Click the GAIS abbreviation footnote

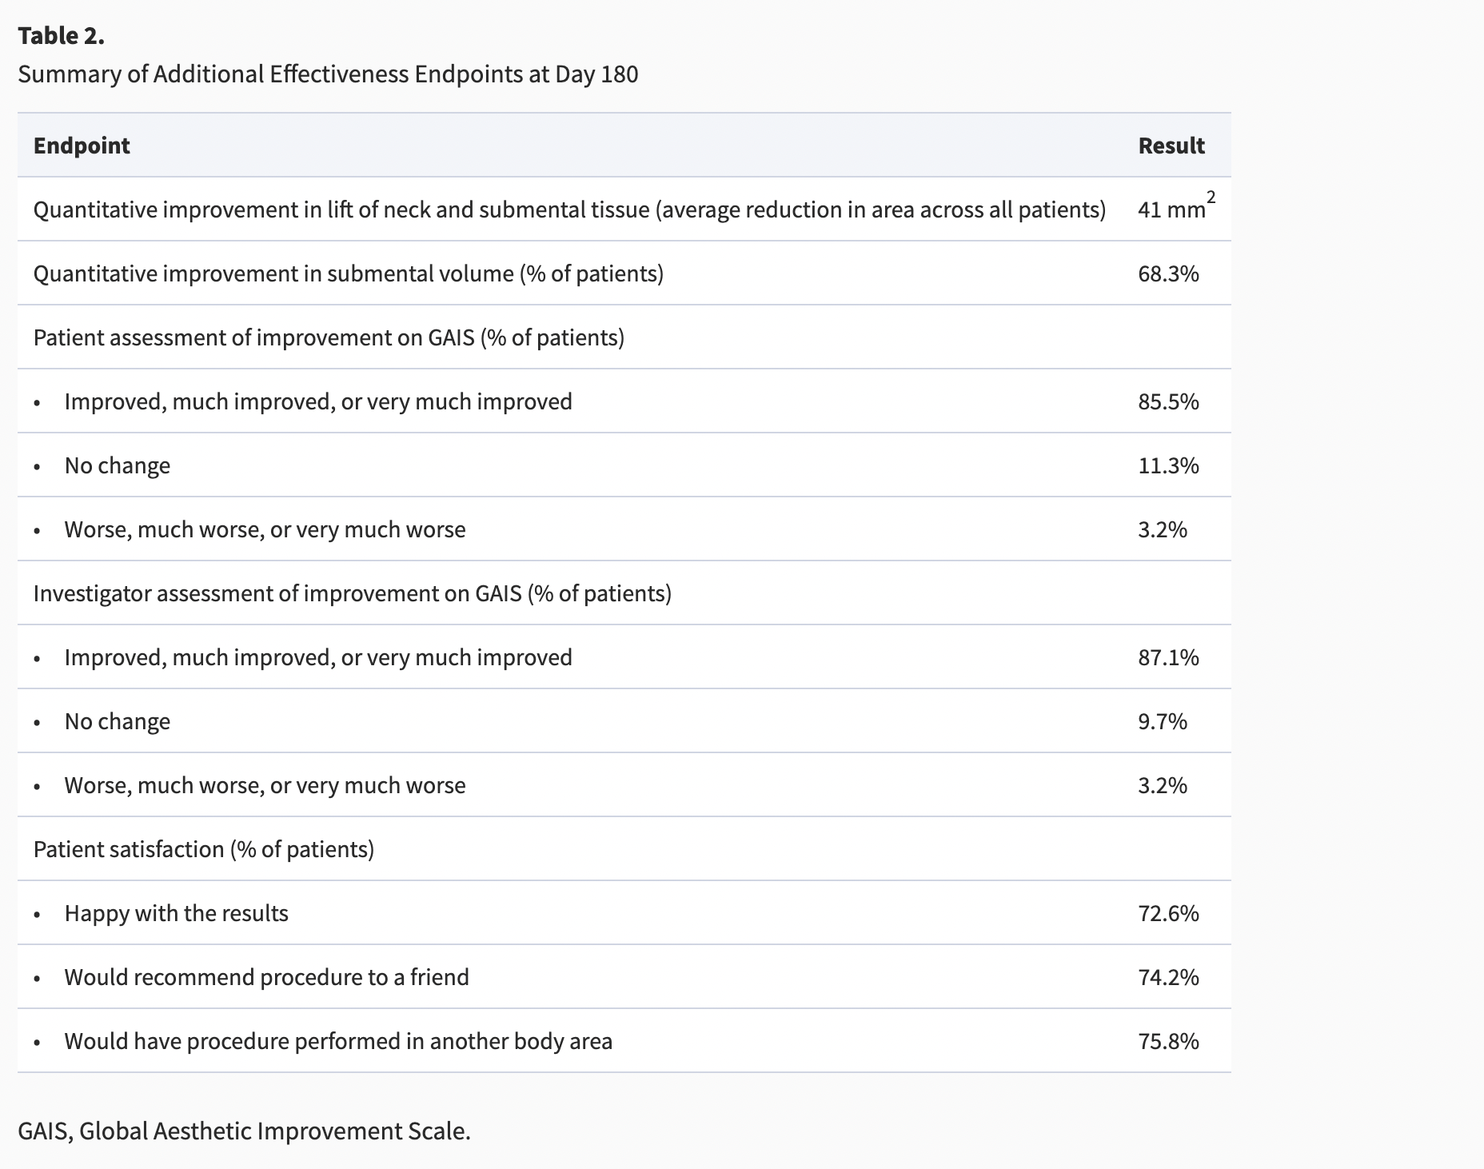pyautogui.click(x=244, y=1131)
